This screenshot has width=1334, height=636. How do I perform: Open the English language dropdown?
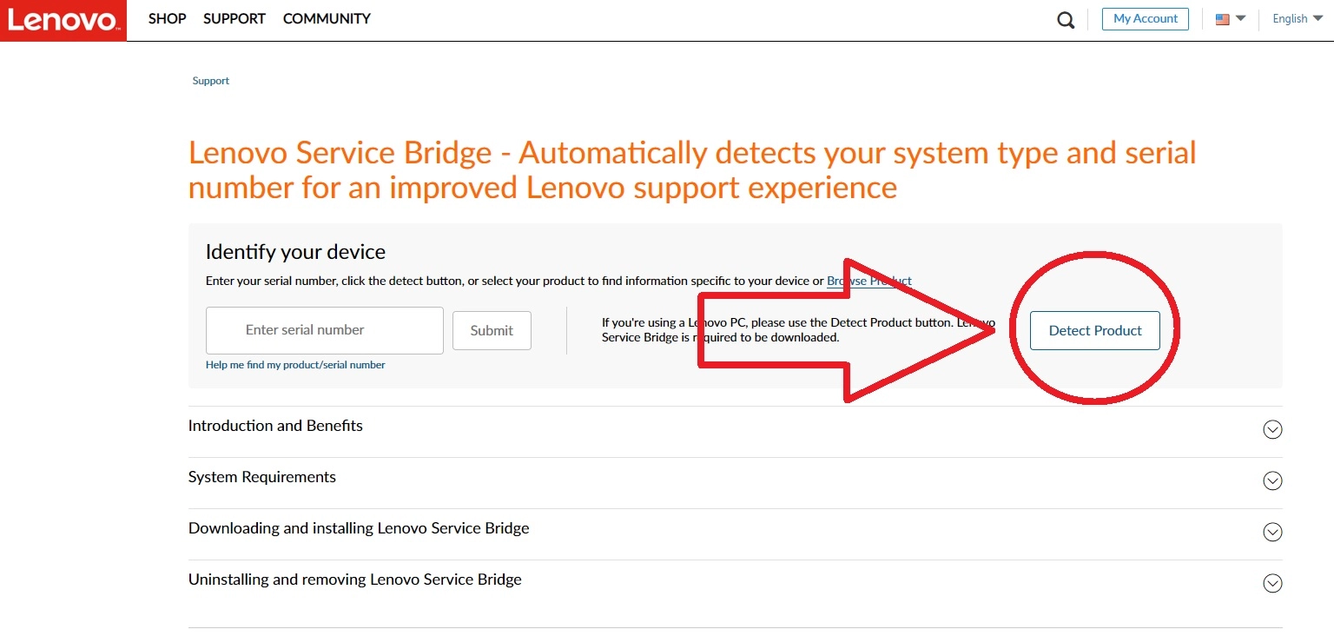click(x=1298, y=19)
